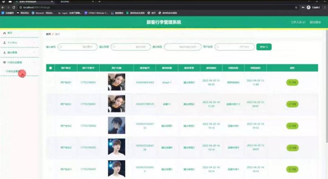Go back using browser back arrow

3,7
